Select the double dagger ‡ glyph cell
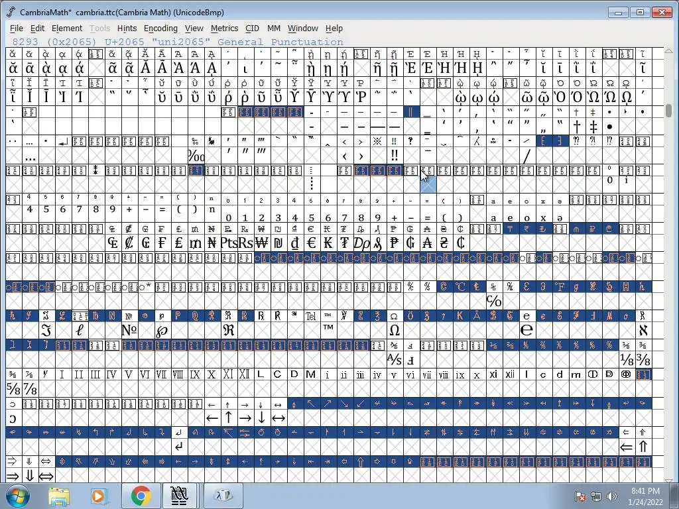 pos(593,127)
